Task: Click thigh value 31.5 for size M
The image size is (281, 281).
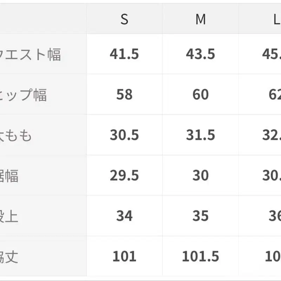Action: 201,135
